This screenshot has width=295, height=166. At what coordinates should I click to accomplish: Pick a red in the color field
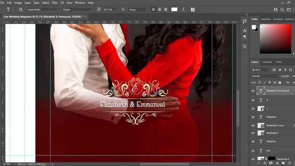point(276,39)
